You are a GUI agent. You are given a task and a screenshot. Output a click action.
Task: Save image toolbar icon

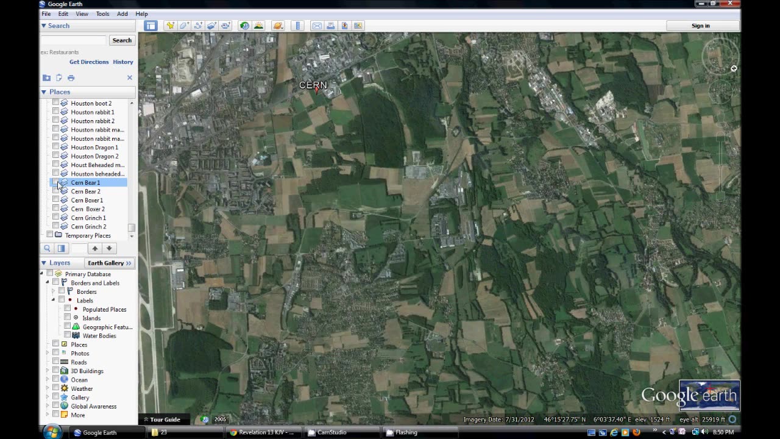[x=358, y=26]
